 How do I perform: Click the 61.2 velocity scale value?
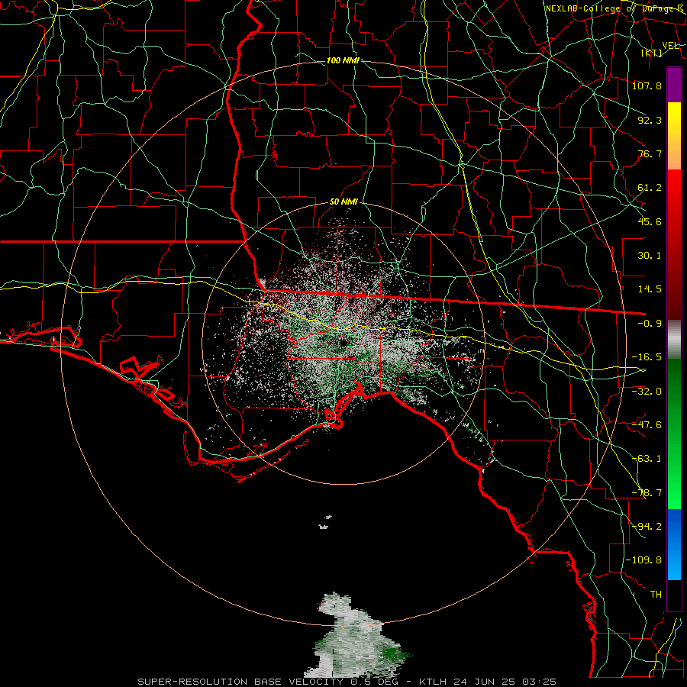[650, 188]
